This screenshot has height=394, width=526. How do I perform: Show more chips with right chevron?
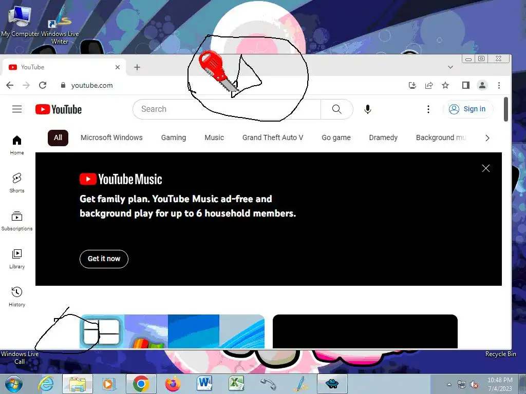coord(487,137)
